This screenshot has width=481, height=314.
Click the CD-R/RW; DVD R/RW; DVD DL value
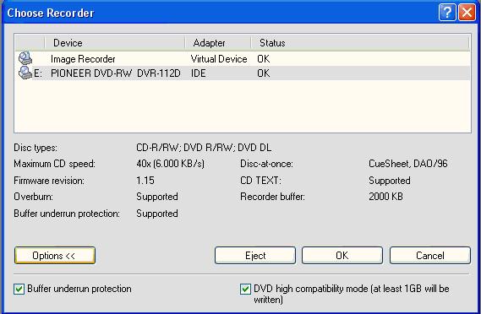(204, 148)
